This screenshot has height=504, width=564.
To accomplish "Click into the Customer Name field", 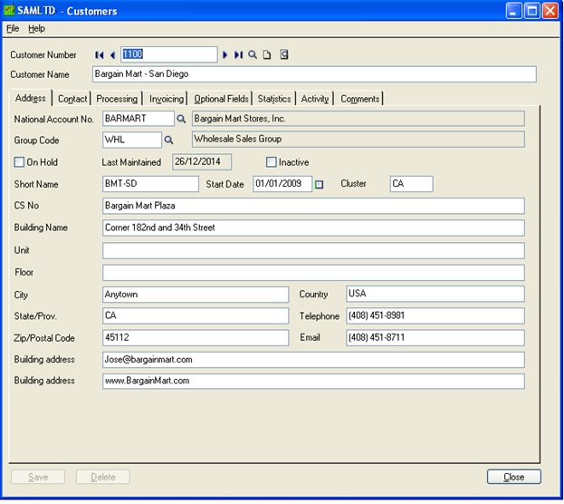I will click(313, 74).
